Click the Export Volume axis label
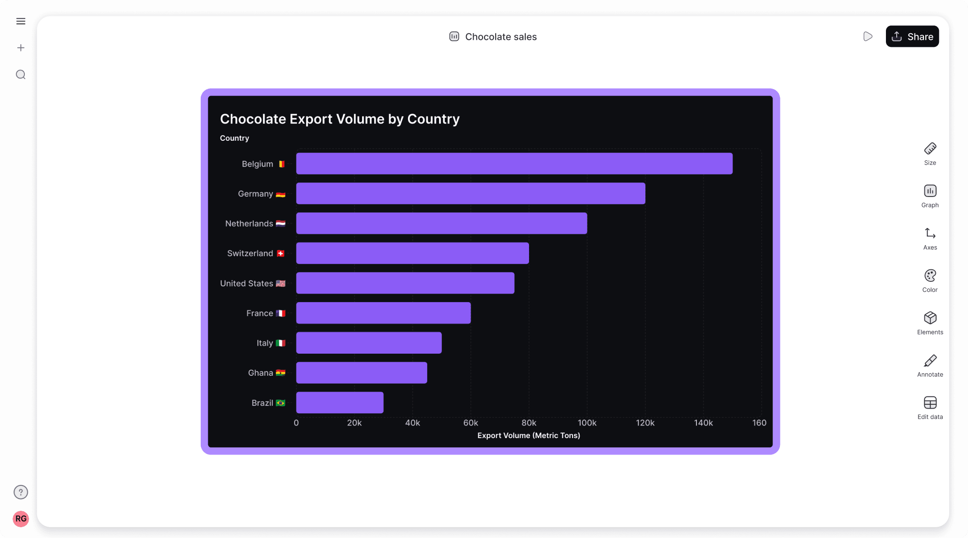 pos(528,435)
